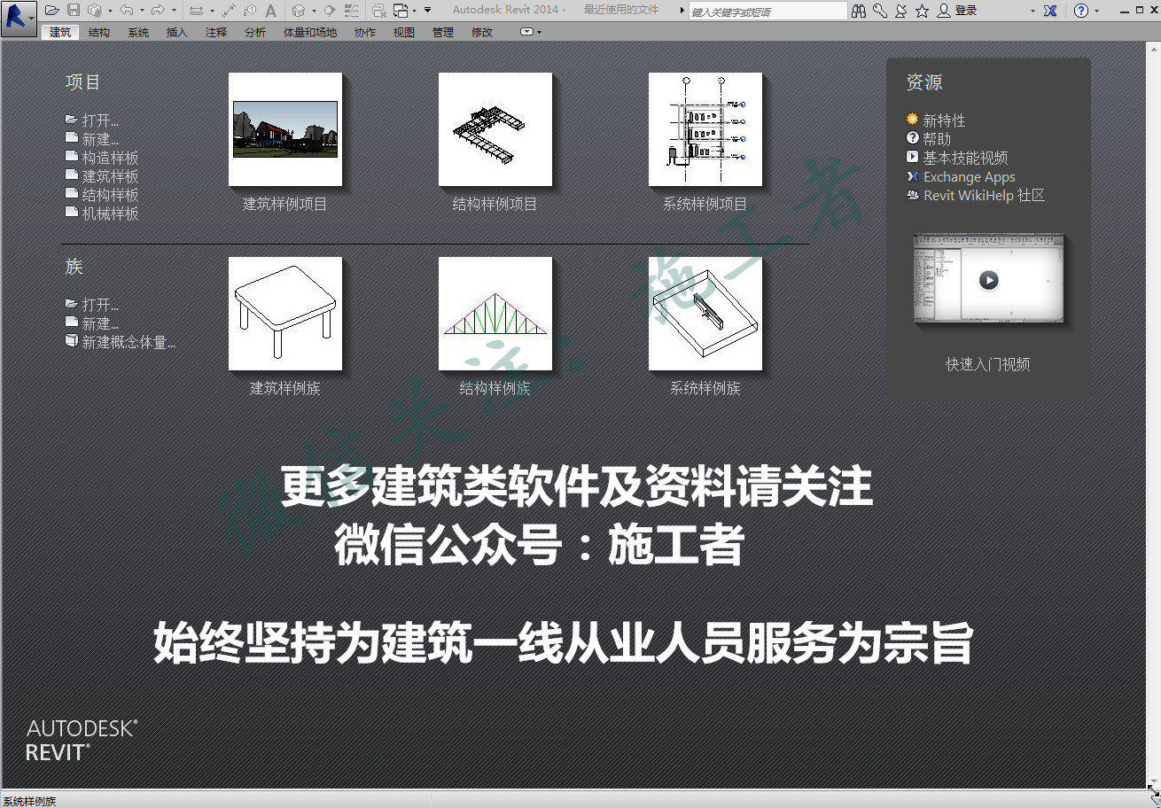This screenshot has height=808, width=1161.
Task: Click the Default 3D View house icon
Action: pos(299,10)
